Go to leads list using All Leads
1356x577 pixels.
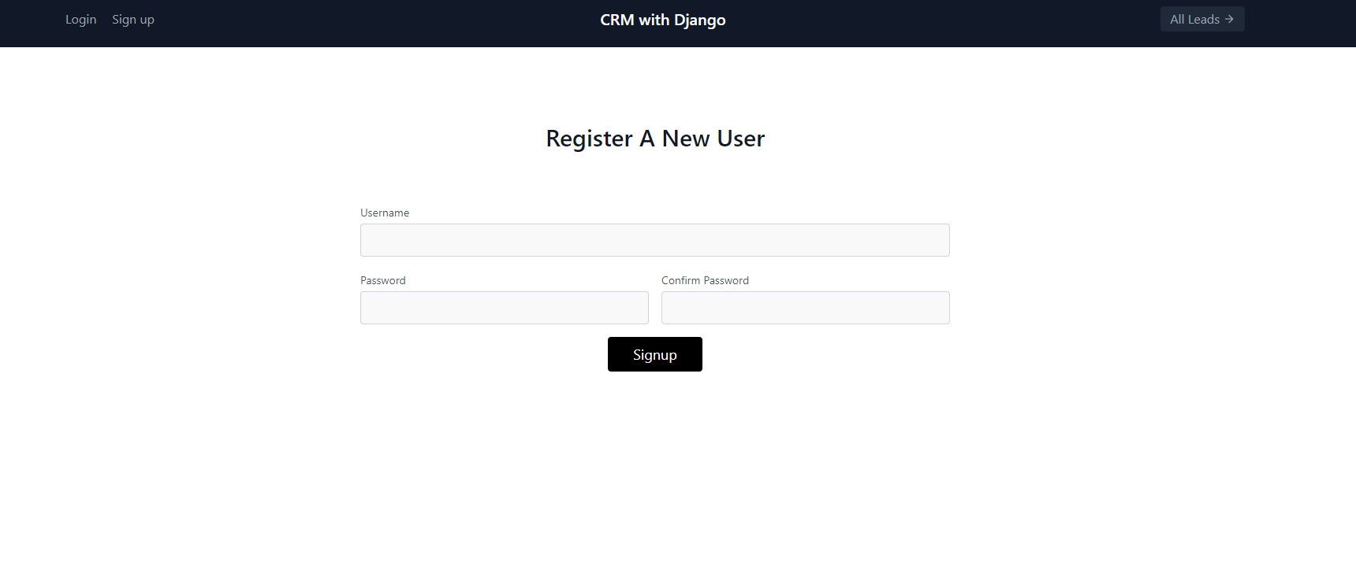pyautogui.click(x=1201, y=19)
